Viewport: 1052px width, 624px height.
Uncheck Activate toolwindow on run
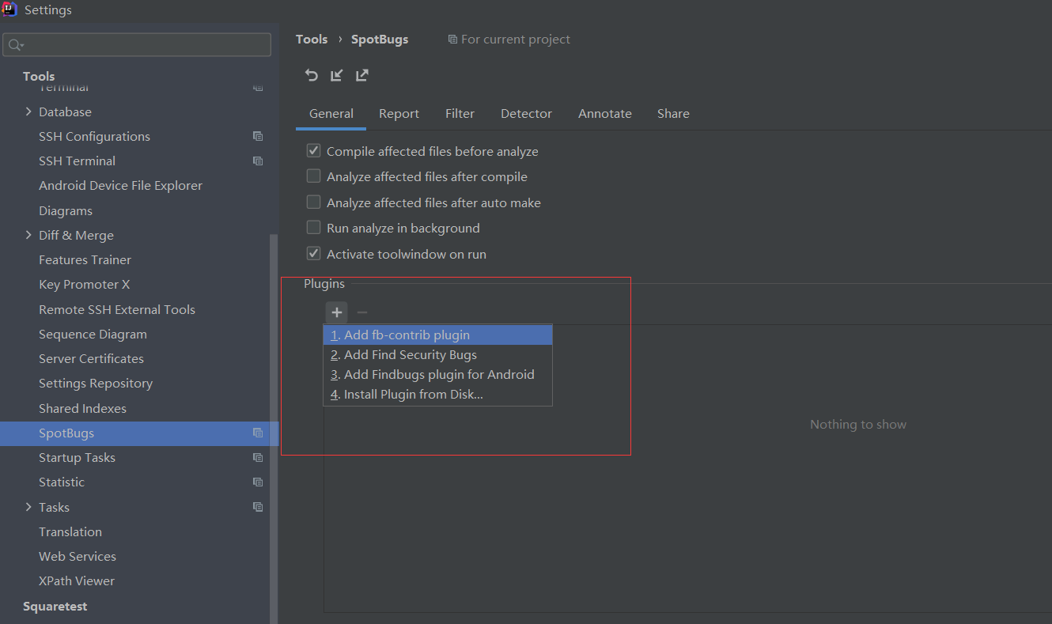[x=314, y=254]
